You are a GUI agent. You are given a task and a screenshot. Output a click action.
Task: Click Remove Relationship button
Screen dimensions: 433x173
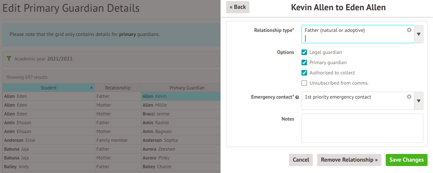[x=349, y=160]
